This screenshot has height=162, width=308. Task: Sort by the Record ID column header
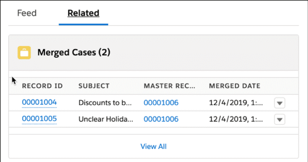[42, 86]
